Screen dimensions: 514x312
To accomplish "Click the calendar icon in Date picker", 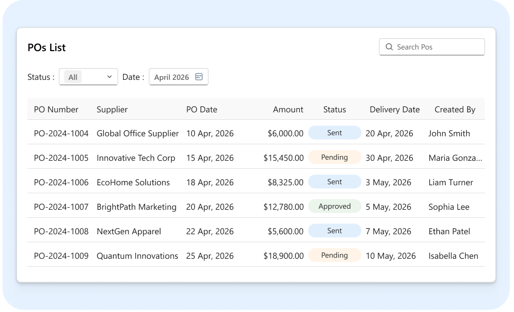I will 199,77.
